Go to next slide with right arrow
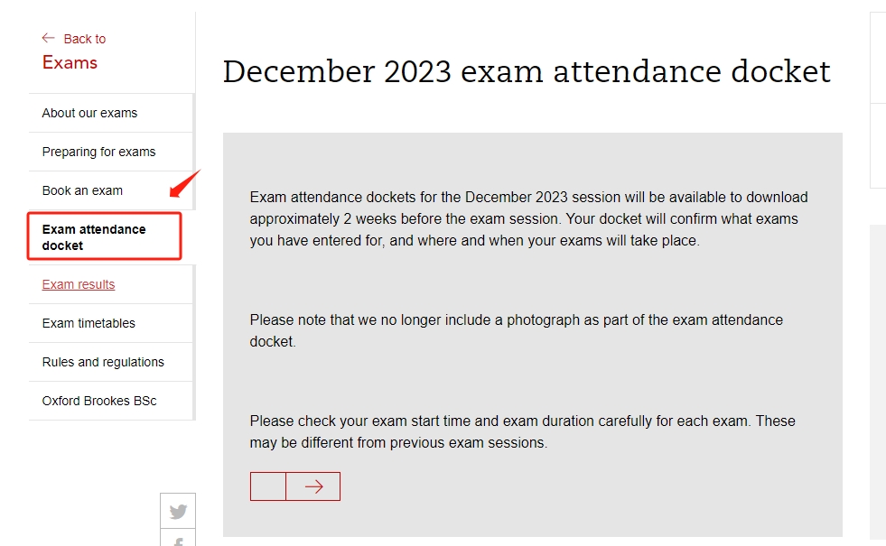886x546 pixels. (x=313, y=486)
